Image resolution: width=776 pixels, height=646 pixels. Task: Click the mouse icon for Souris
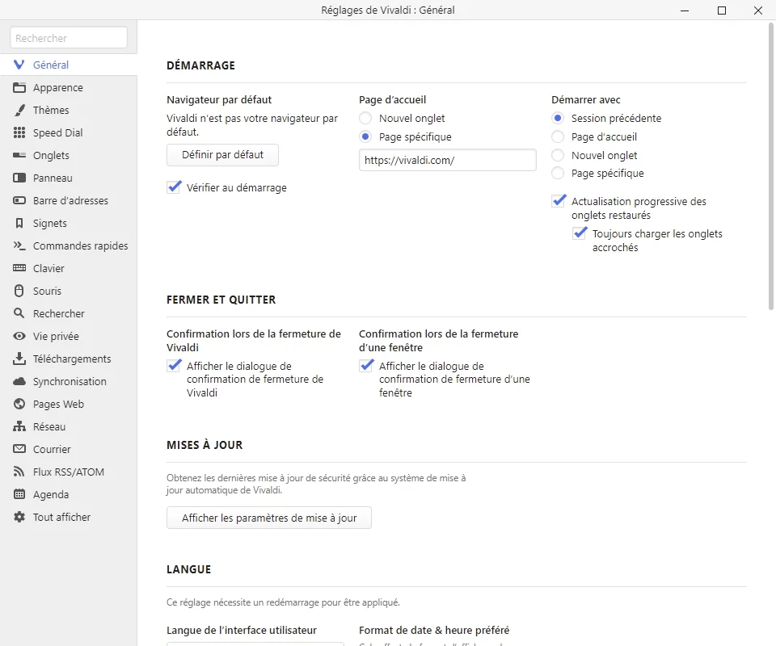point(19,292)
